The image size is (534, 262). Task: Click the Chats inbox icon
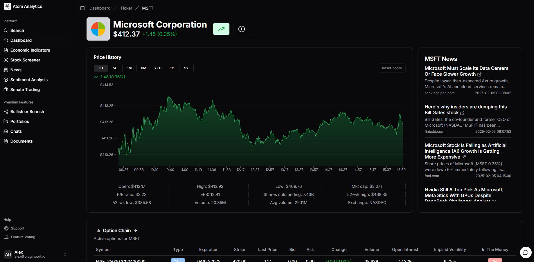click(6, 131)
